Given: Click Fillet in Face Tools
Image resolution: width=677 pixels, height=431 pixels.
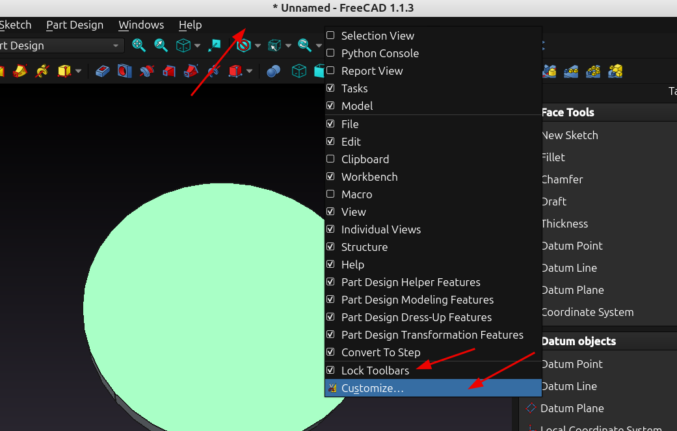Looking at the screenshot, I should (x=553, y=157).
